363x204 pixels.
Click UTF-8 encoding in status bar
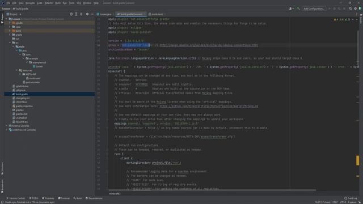343,202
